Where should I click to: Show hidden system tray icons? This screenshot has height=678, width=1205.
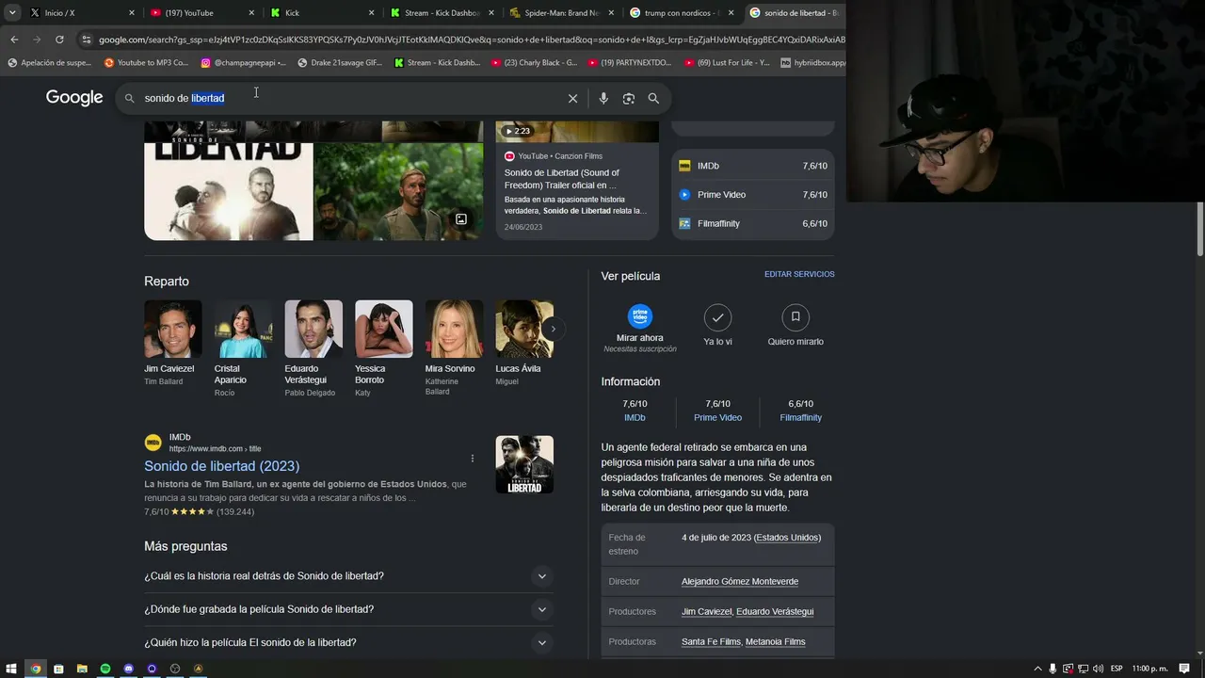tap(1038, 669)
